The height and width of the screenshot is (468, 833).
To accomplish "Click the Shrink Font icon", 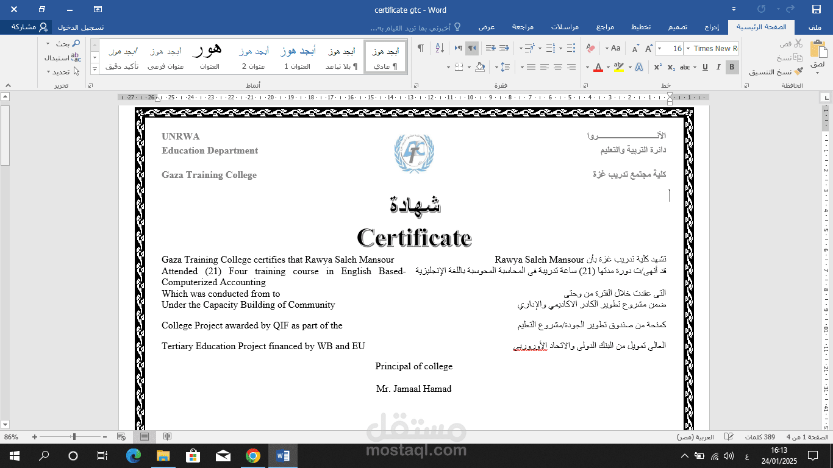I will point(635,48).
